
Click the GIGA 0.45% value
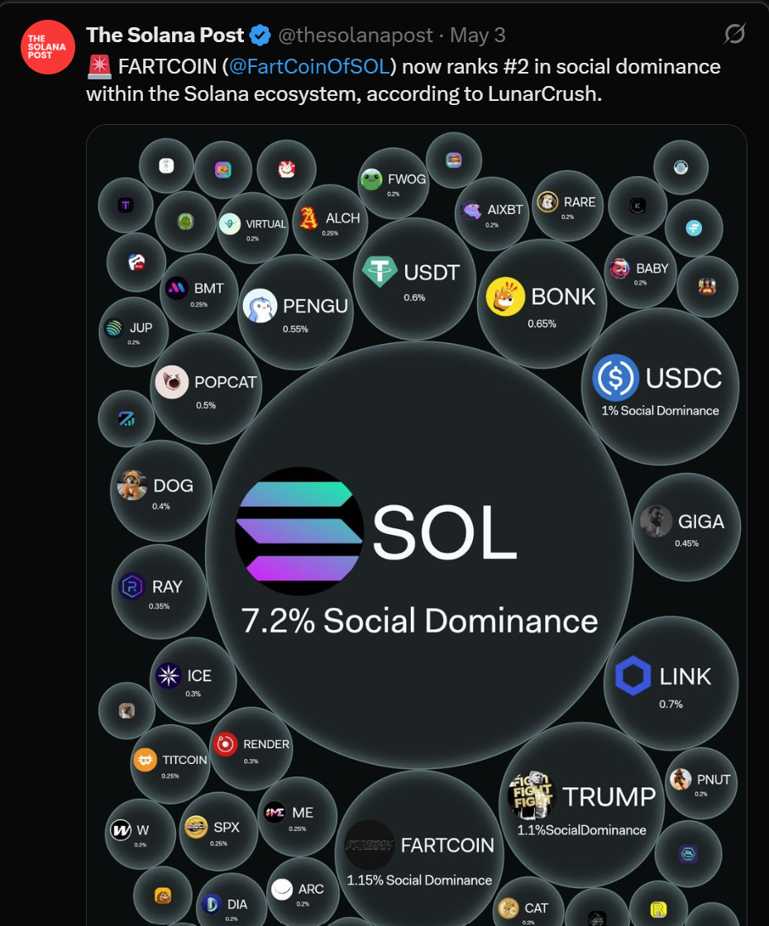(686, 543)
